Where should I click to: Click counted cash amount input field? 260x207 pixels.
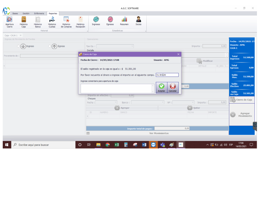pyautogui.click(x=167, y=75)
